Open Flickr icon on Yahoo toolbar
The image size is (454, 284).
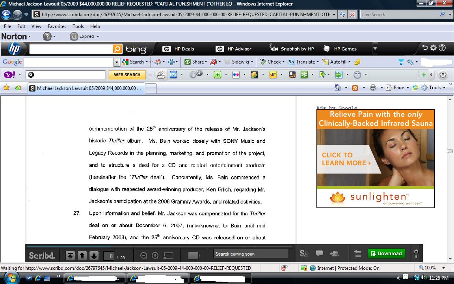pyautogui.click(x=236, y=75)
